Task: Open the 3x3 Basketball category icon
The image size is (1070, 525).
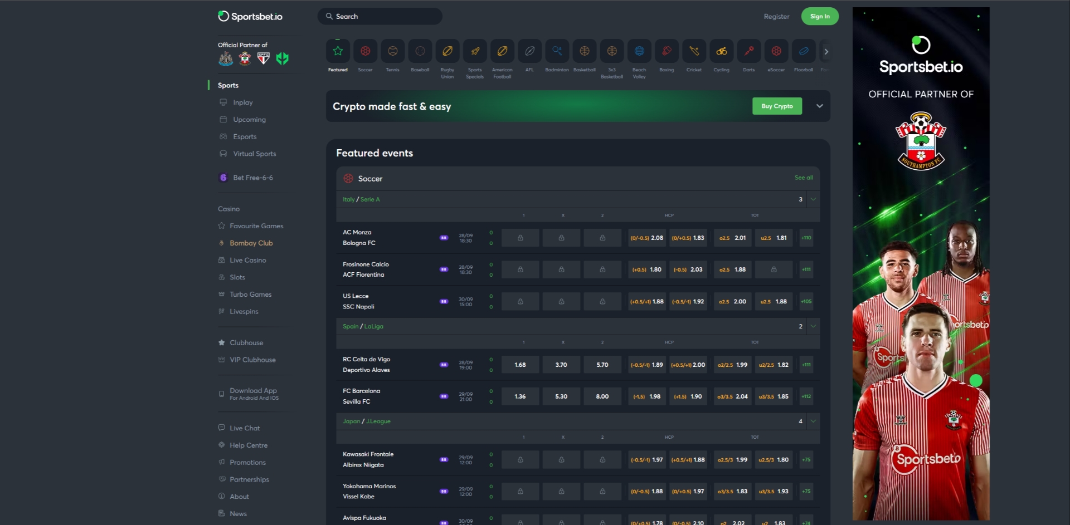Action: pyautogui.click(x=612, y=51)
